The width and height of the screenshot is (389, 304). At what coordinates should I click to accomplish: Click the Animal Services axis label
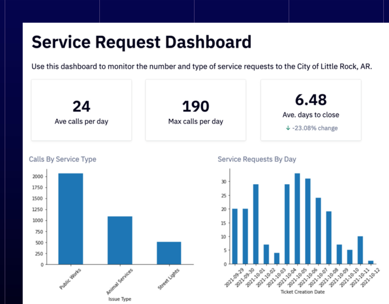click(x=119, y=281)
